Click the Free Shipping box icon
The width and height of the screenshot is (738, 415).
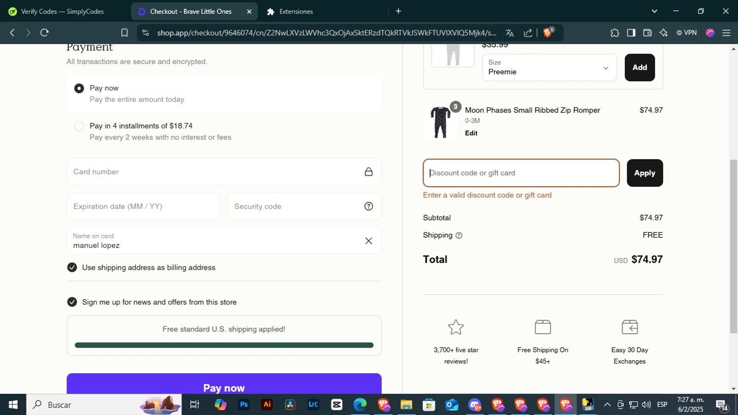[543, 327]
